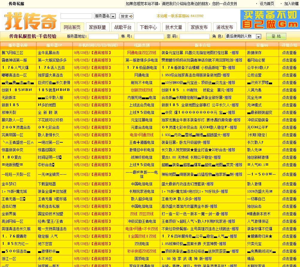
Task: Click 公平长9散人F customer QQ cell
Action: (258, 68)
